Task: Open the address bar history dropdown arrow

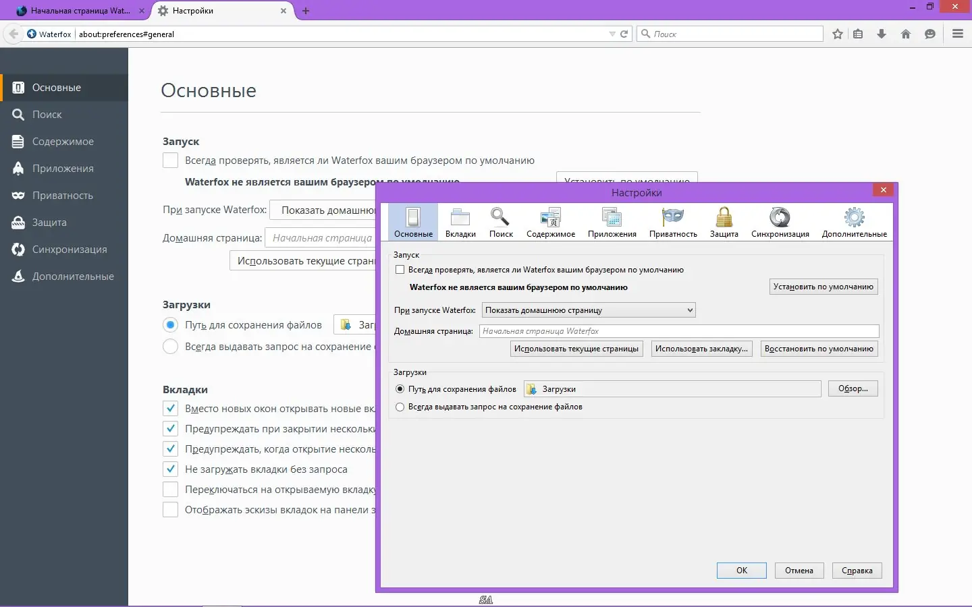Action: point(612,34)
